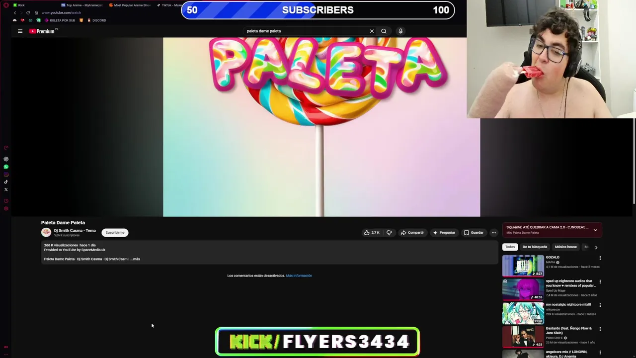Open Instagram in the Opera sidebar
636x358 pixels.
[6, 174]
